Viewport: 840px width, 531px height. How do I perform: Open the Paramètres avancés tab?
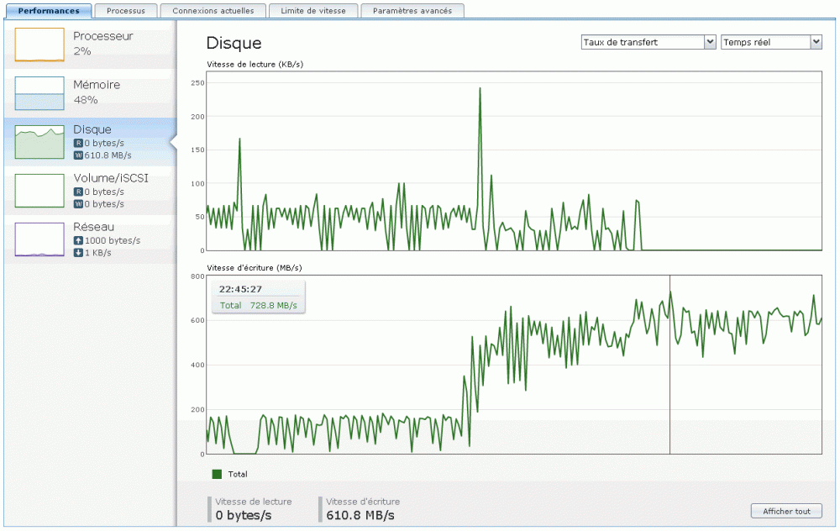[412, 11]
